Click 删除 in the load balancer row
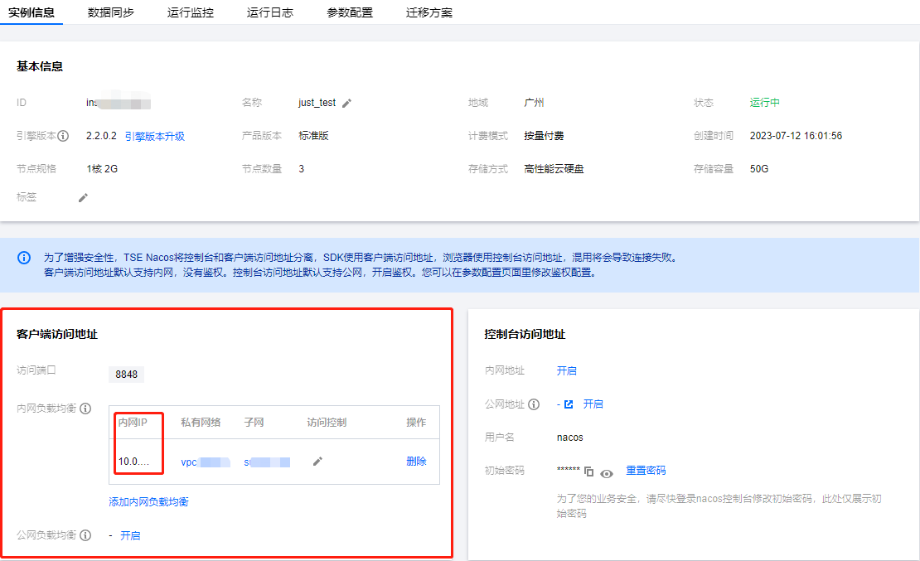This screenshot has height=561, width=920. coord(416,462)
